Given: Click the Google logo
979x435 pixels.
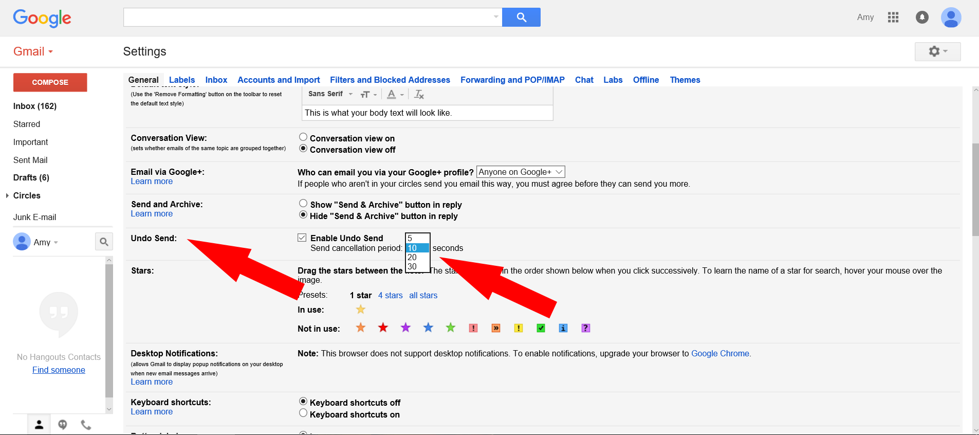Looking at the screenshot, I should [42, 18].
